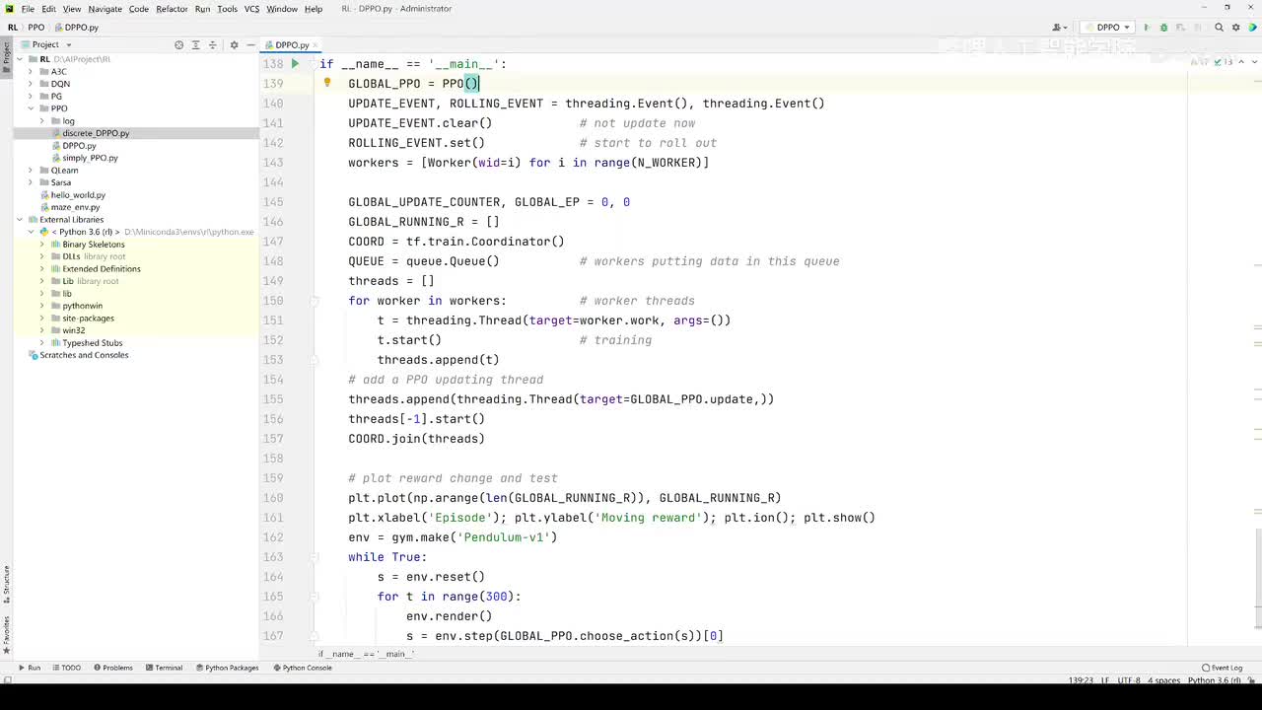Click the DPPO.py breadcrumb in navigation bar
Viewport: 1262px width, 710px height.
pos(76,28)
